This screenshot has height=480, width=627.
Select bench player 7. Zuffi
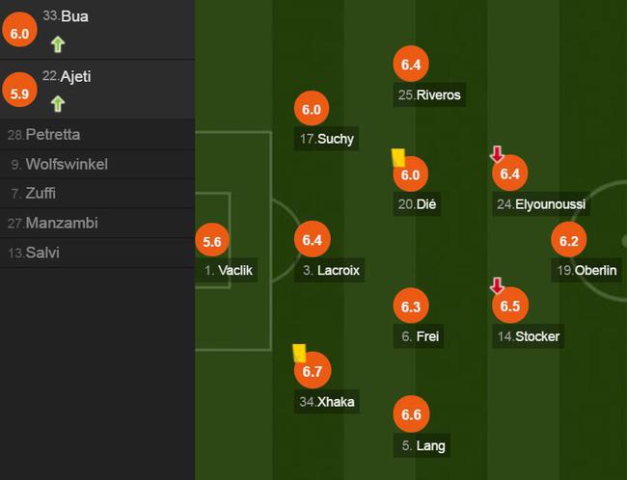coord(97,194)
